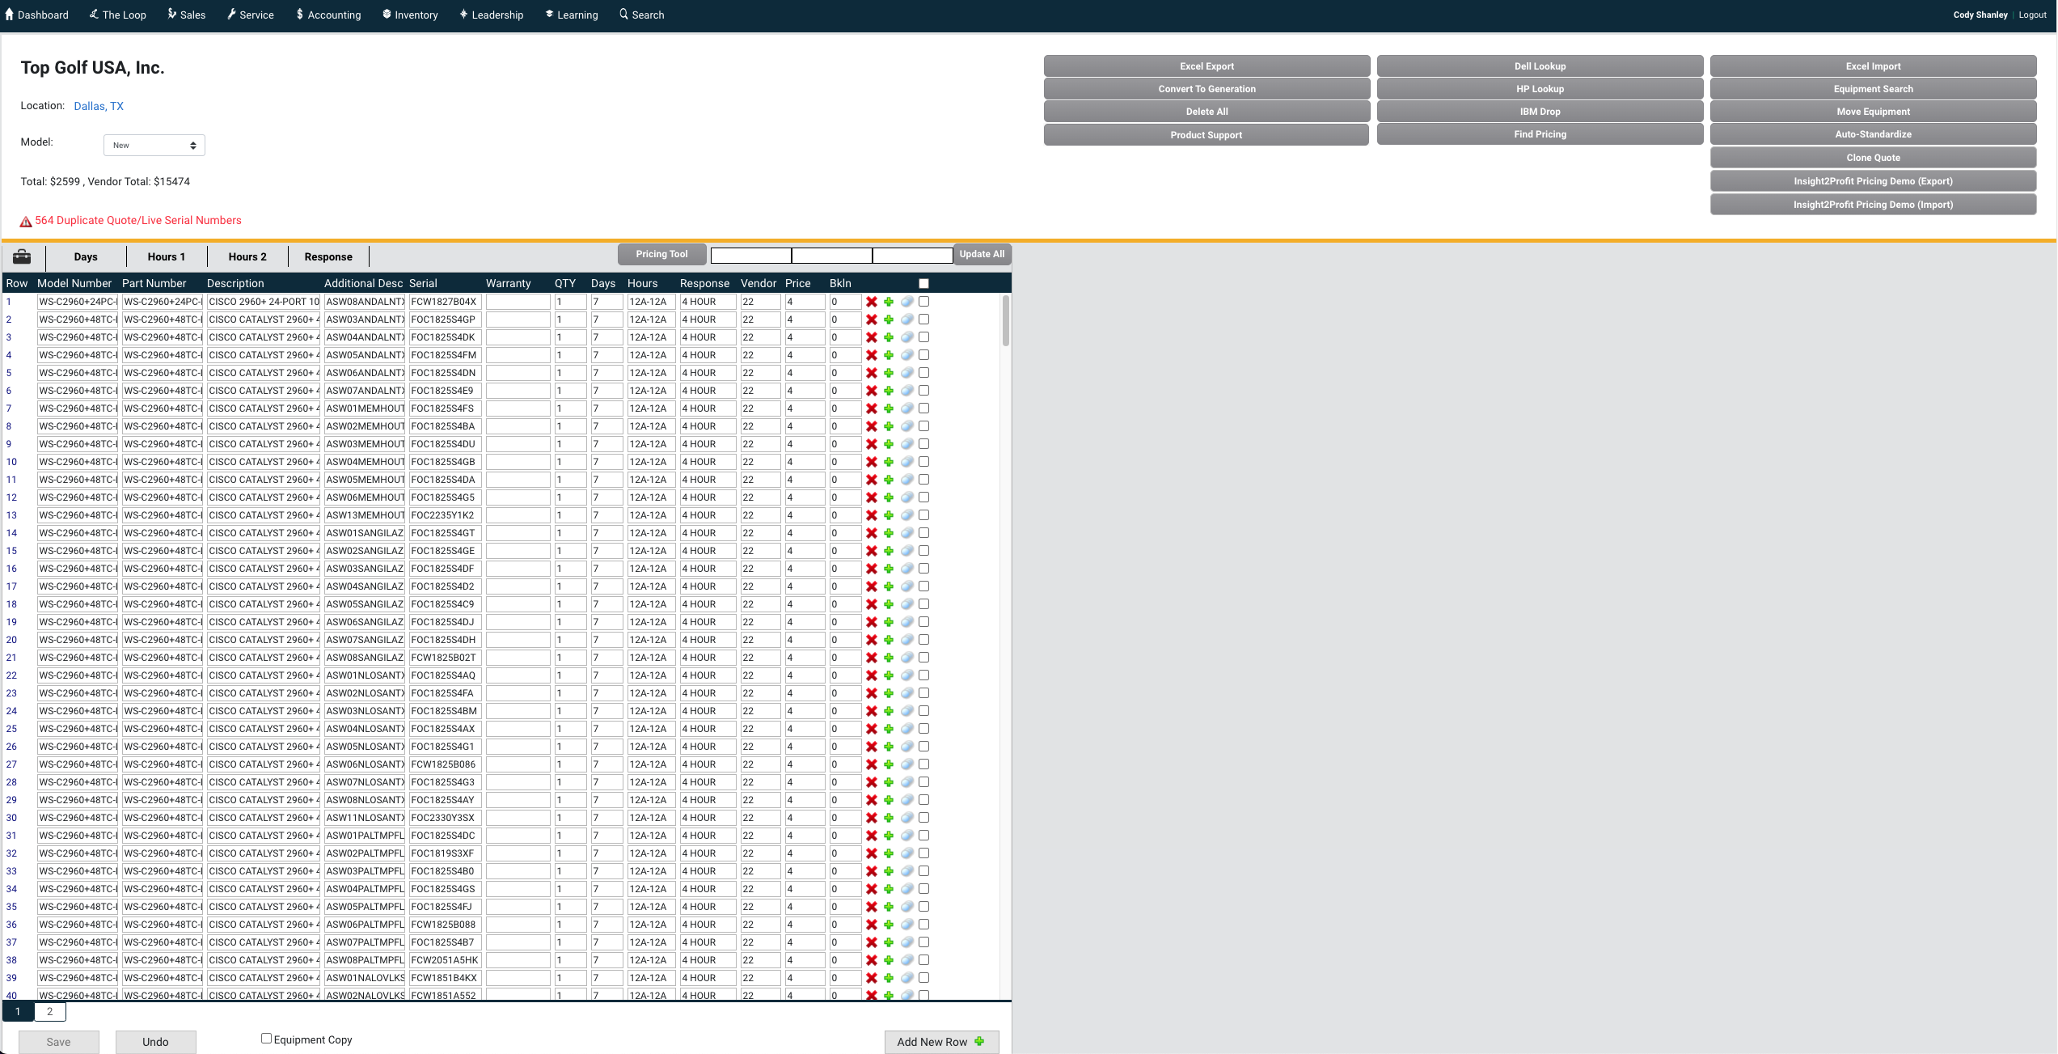Open the Model dropdown showing New
Image resolution: width=2058 pixels, height=1054 pixels.
coord(154,146)
